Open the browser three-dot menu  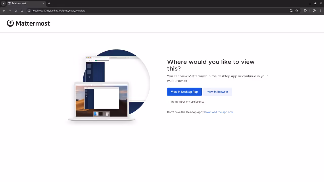pyautogui.click(x=321, y=11)
